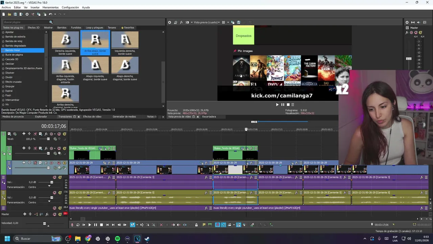Open the Herramientas menu
The width and height of the screenshot is (433, 244).
tap(50, 7)
